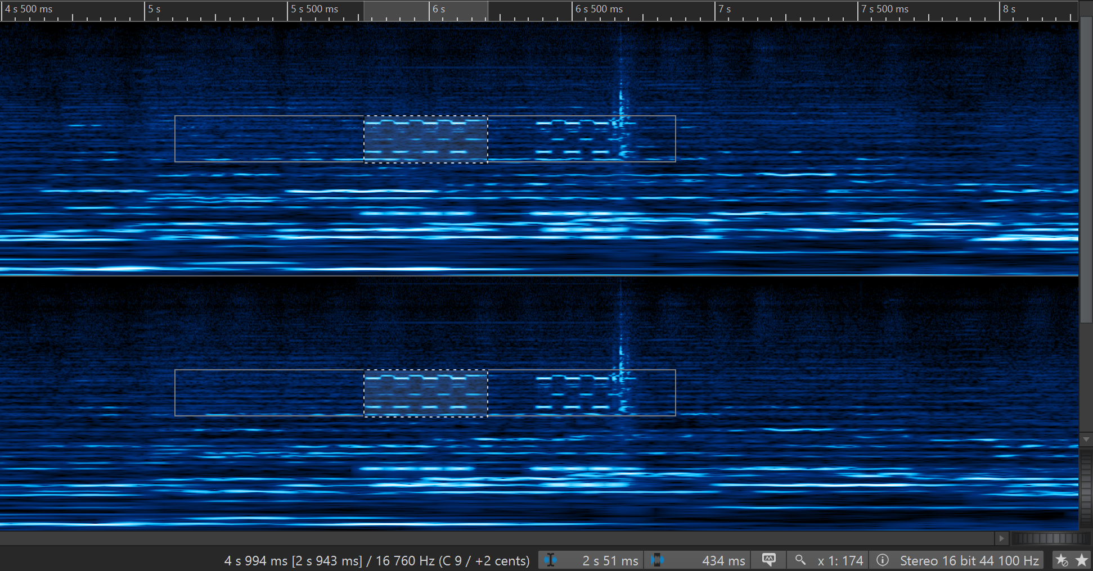The height and width of the screenshot is (571, 1093).
Task: Click the solid star icon
Action: click(x=1081, y=560)
